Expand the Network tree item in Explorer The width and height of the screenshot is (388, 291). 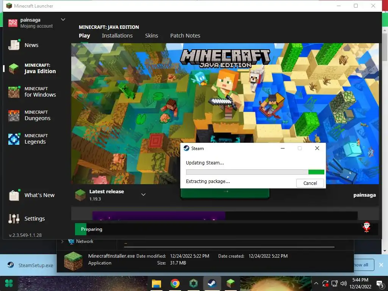(x=63, y=241)
